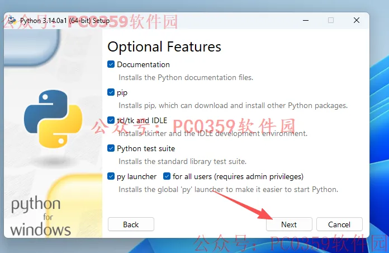Close the Python Setup window
The width and height of the screenshot is (389, 253).
[357, 20]
